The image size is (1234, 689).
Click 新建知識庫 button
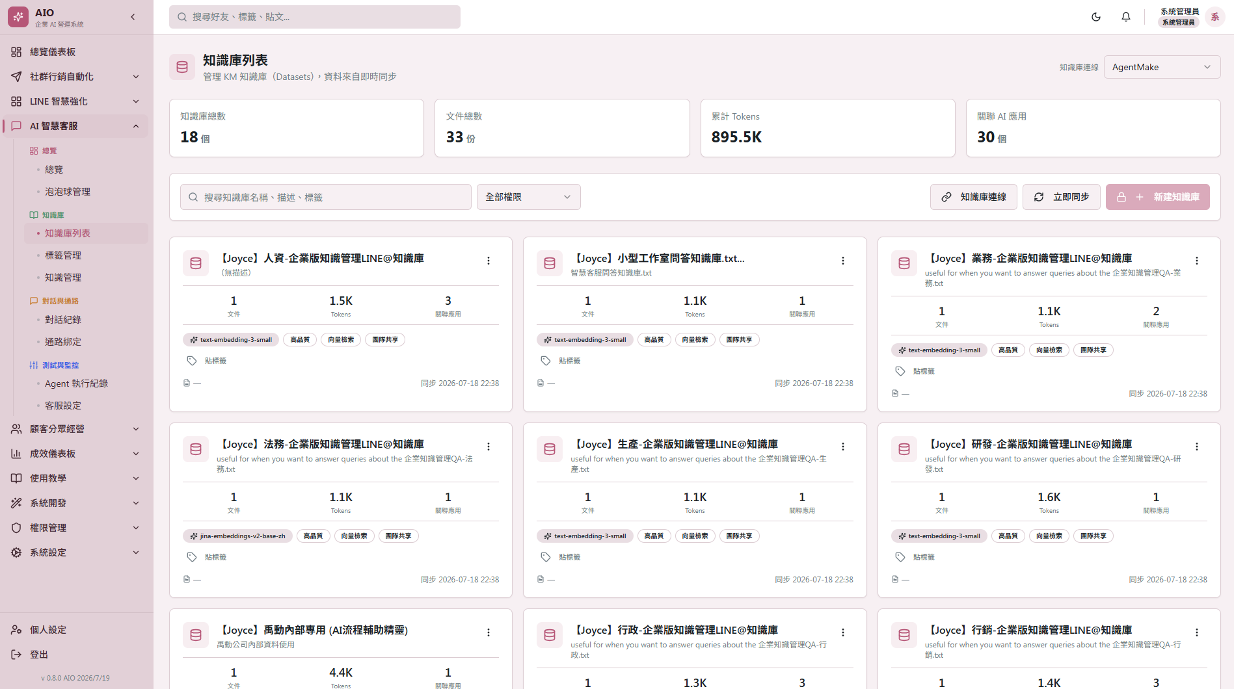click(x=1158, y=197)
